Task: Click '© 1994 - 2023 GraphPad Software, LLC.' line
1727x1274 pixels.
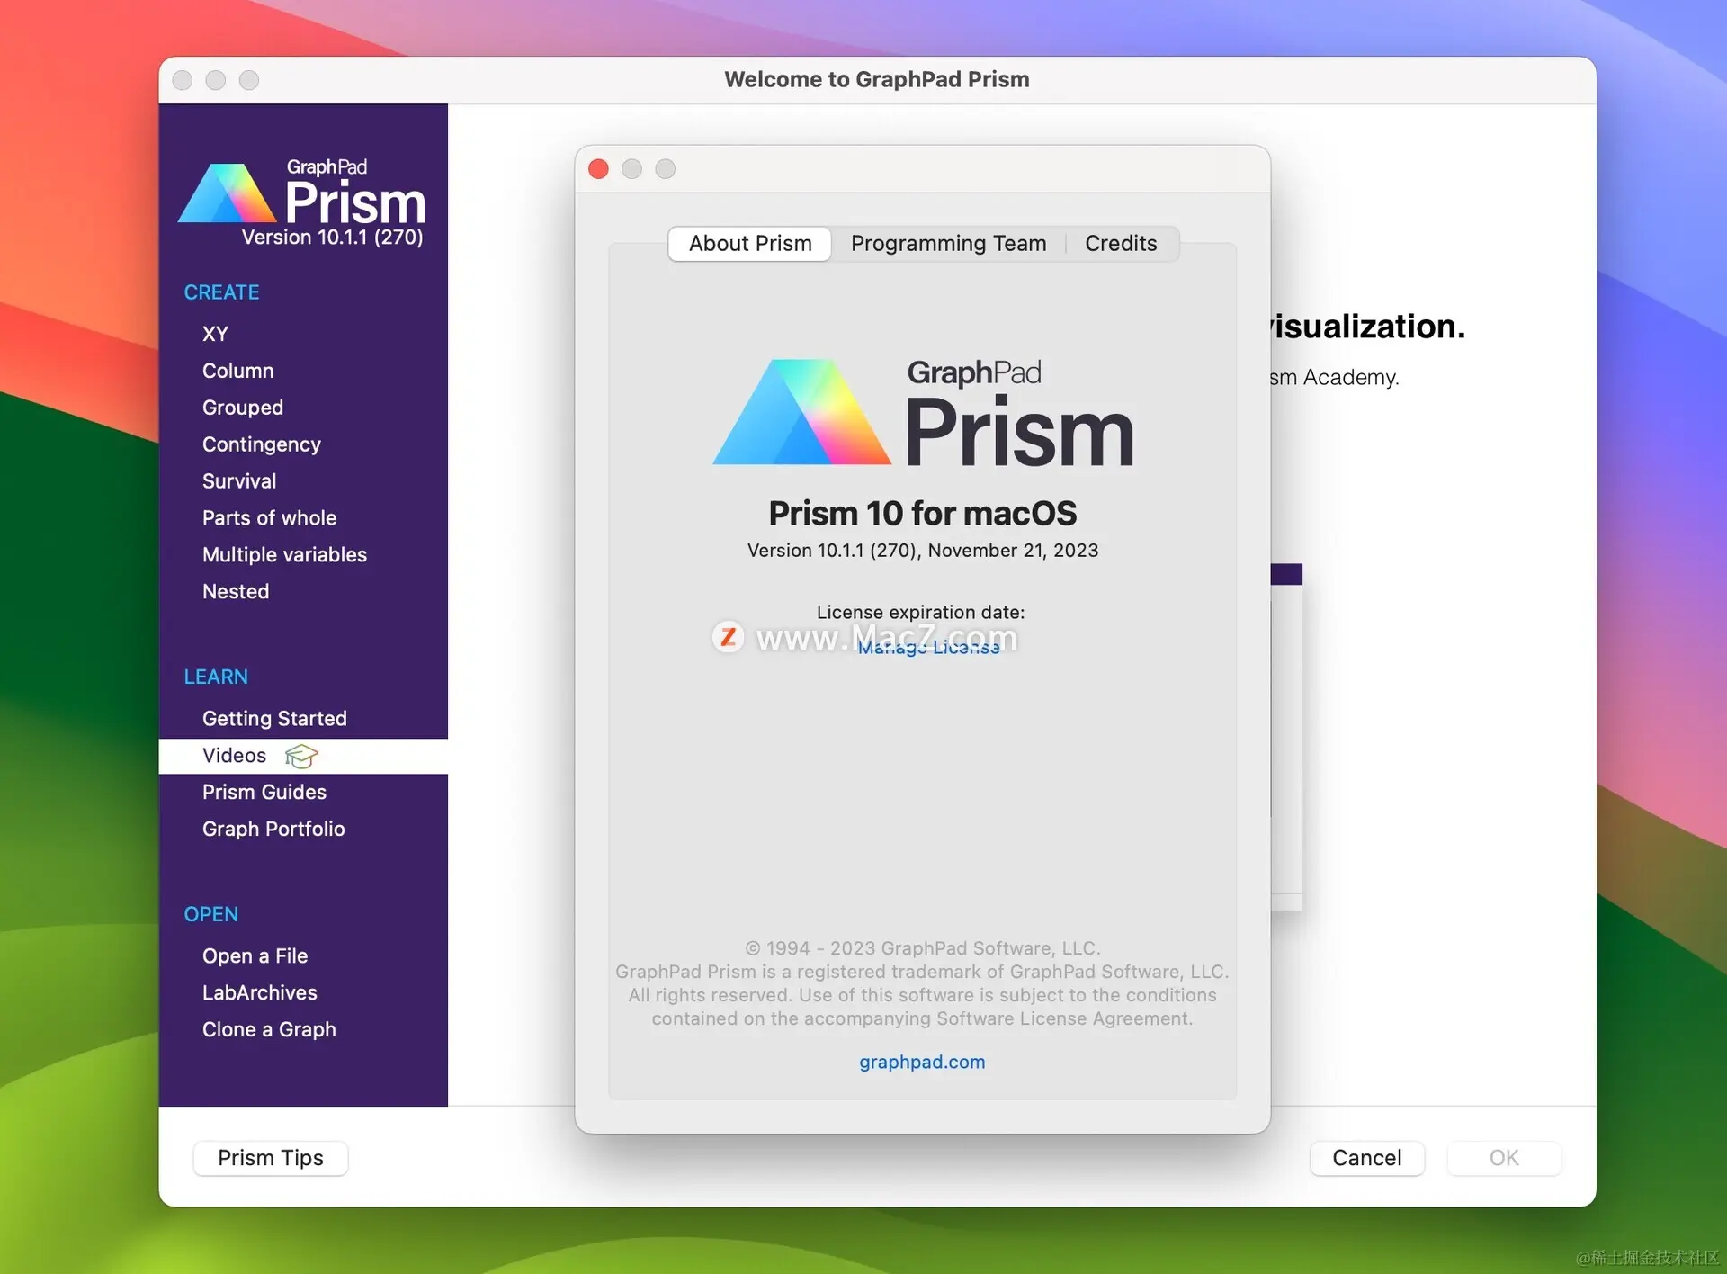Action: [x=923, y=948]
